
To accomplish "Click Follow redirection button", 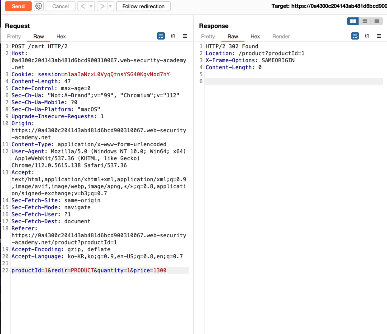I will pyautogui.click(x=143, y=6).
